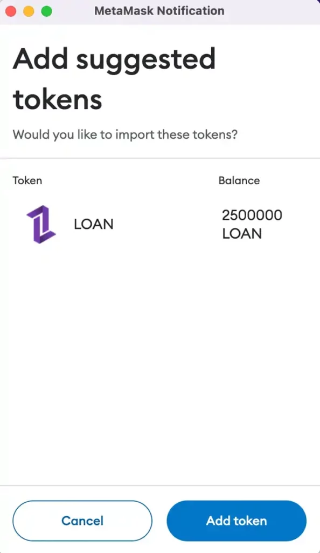Click the MetaMask Notification title text
Screen dimensions: 320x553
(159, 11)
